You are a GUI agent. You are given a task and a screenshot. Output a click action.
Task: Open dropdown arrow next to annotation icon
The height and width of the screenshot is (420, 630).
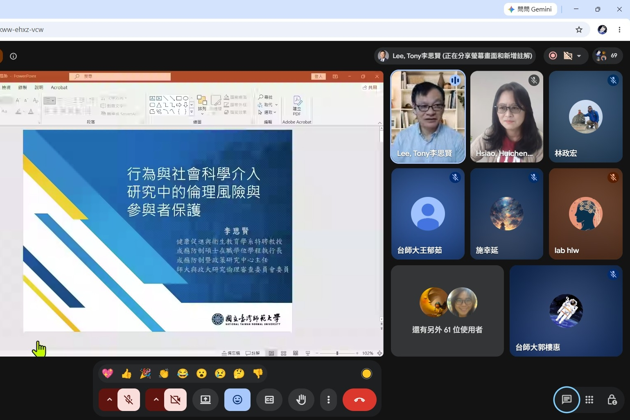[x=579, y=56]
